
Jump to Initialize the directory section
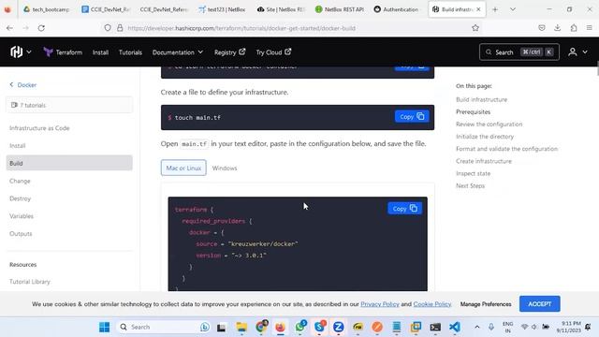point(485,137)
